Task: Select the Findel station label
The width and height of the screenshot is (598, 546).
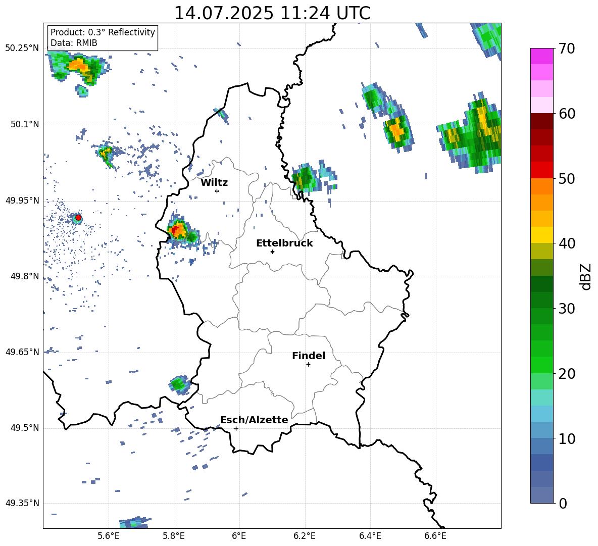Action: click(309, 356)
